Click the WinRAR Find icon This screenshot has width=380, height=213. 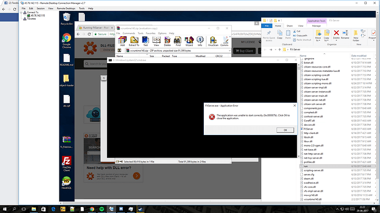(x=178, y=41)
